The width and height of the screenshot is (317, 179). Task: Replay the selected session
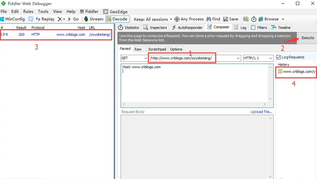(45, 19)
